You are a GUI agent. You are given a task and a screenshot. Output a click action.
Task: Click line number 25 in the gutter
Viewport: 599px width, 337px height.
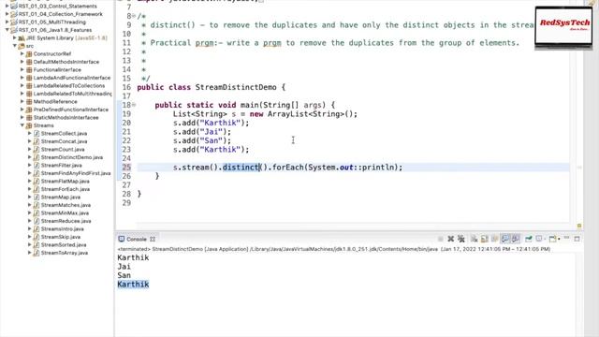[126, 167]
